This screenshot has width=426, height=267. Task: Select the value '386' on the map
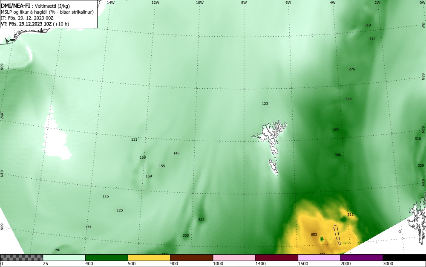(x=338, y=155)
